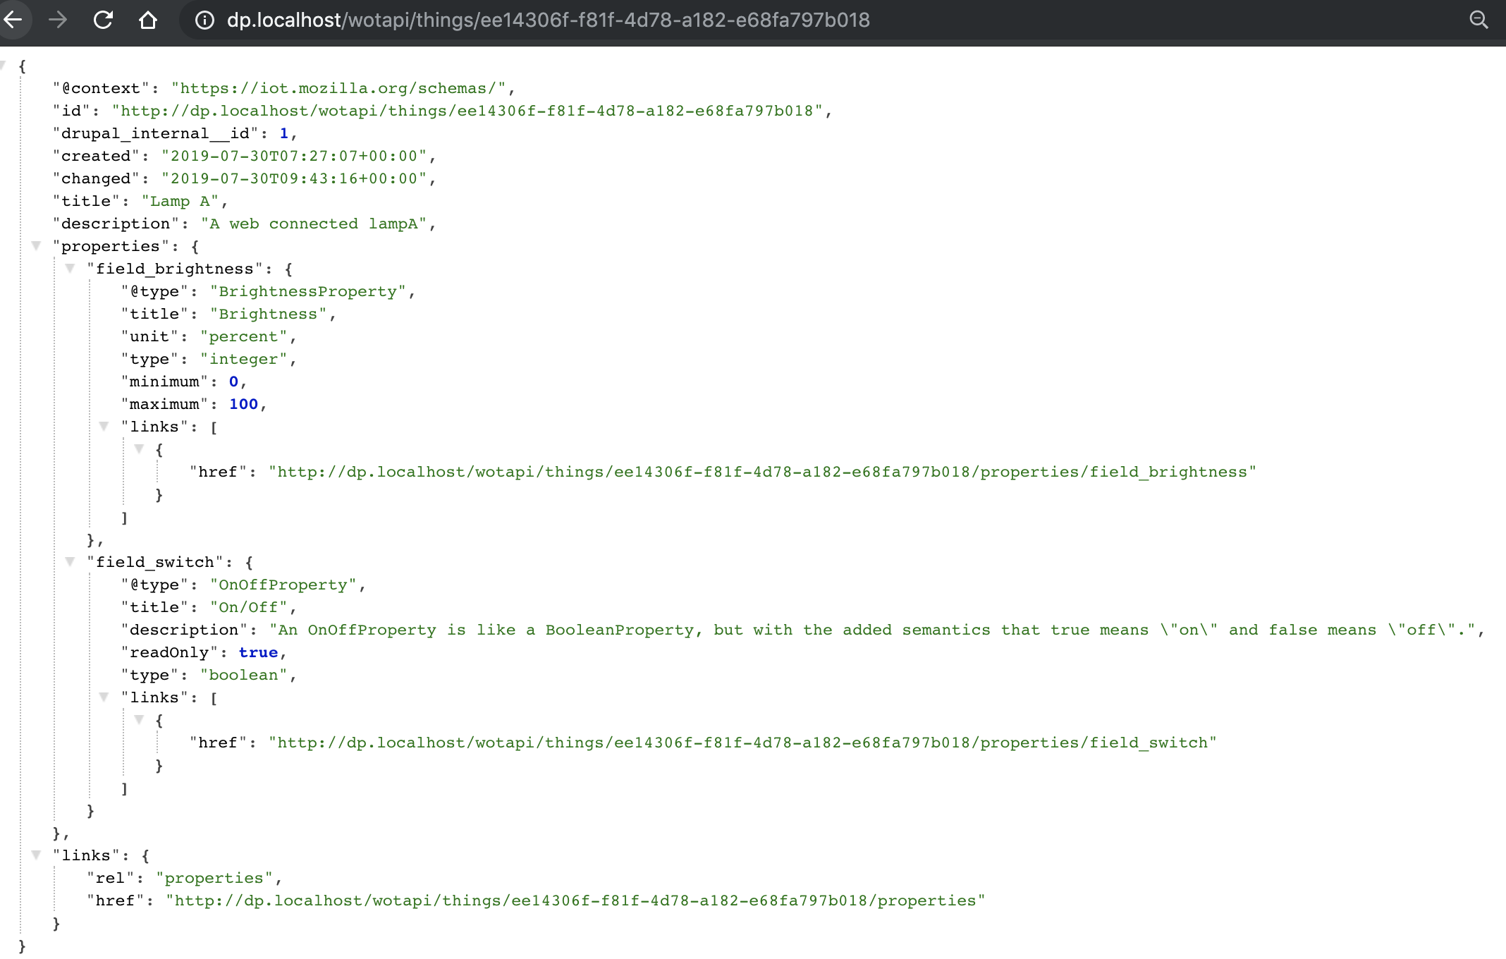Select the "drupal_internal__id" key

coord(156,133)
